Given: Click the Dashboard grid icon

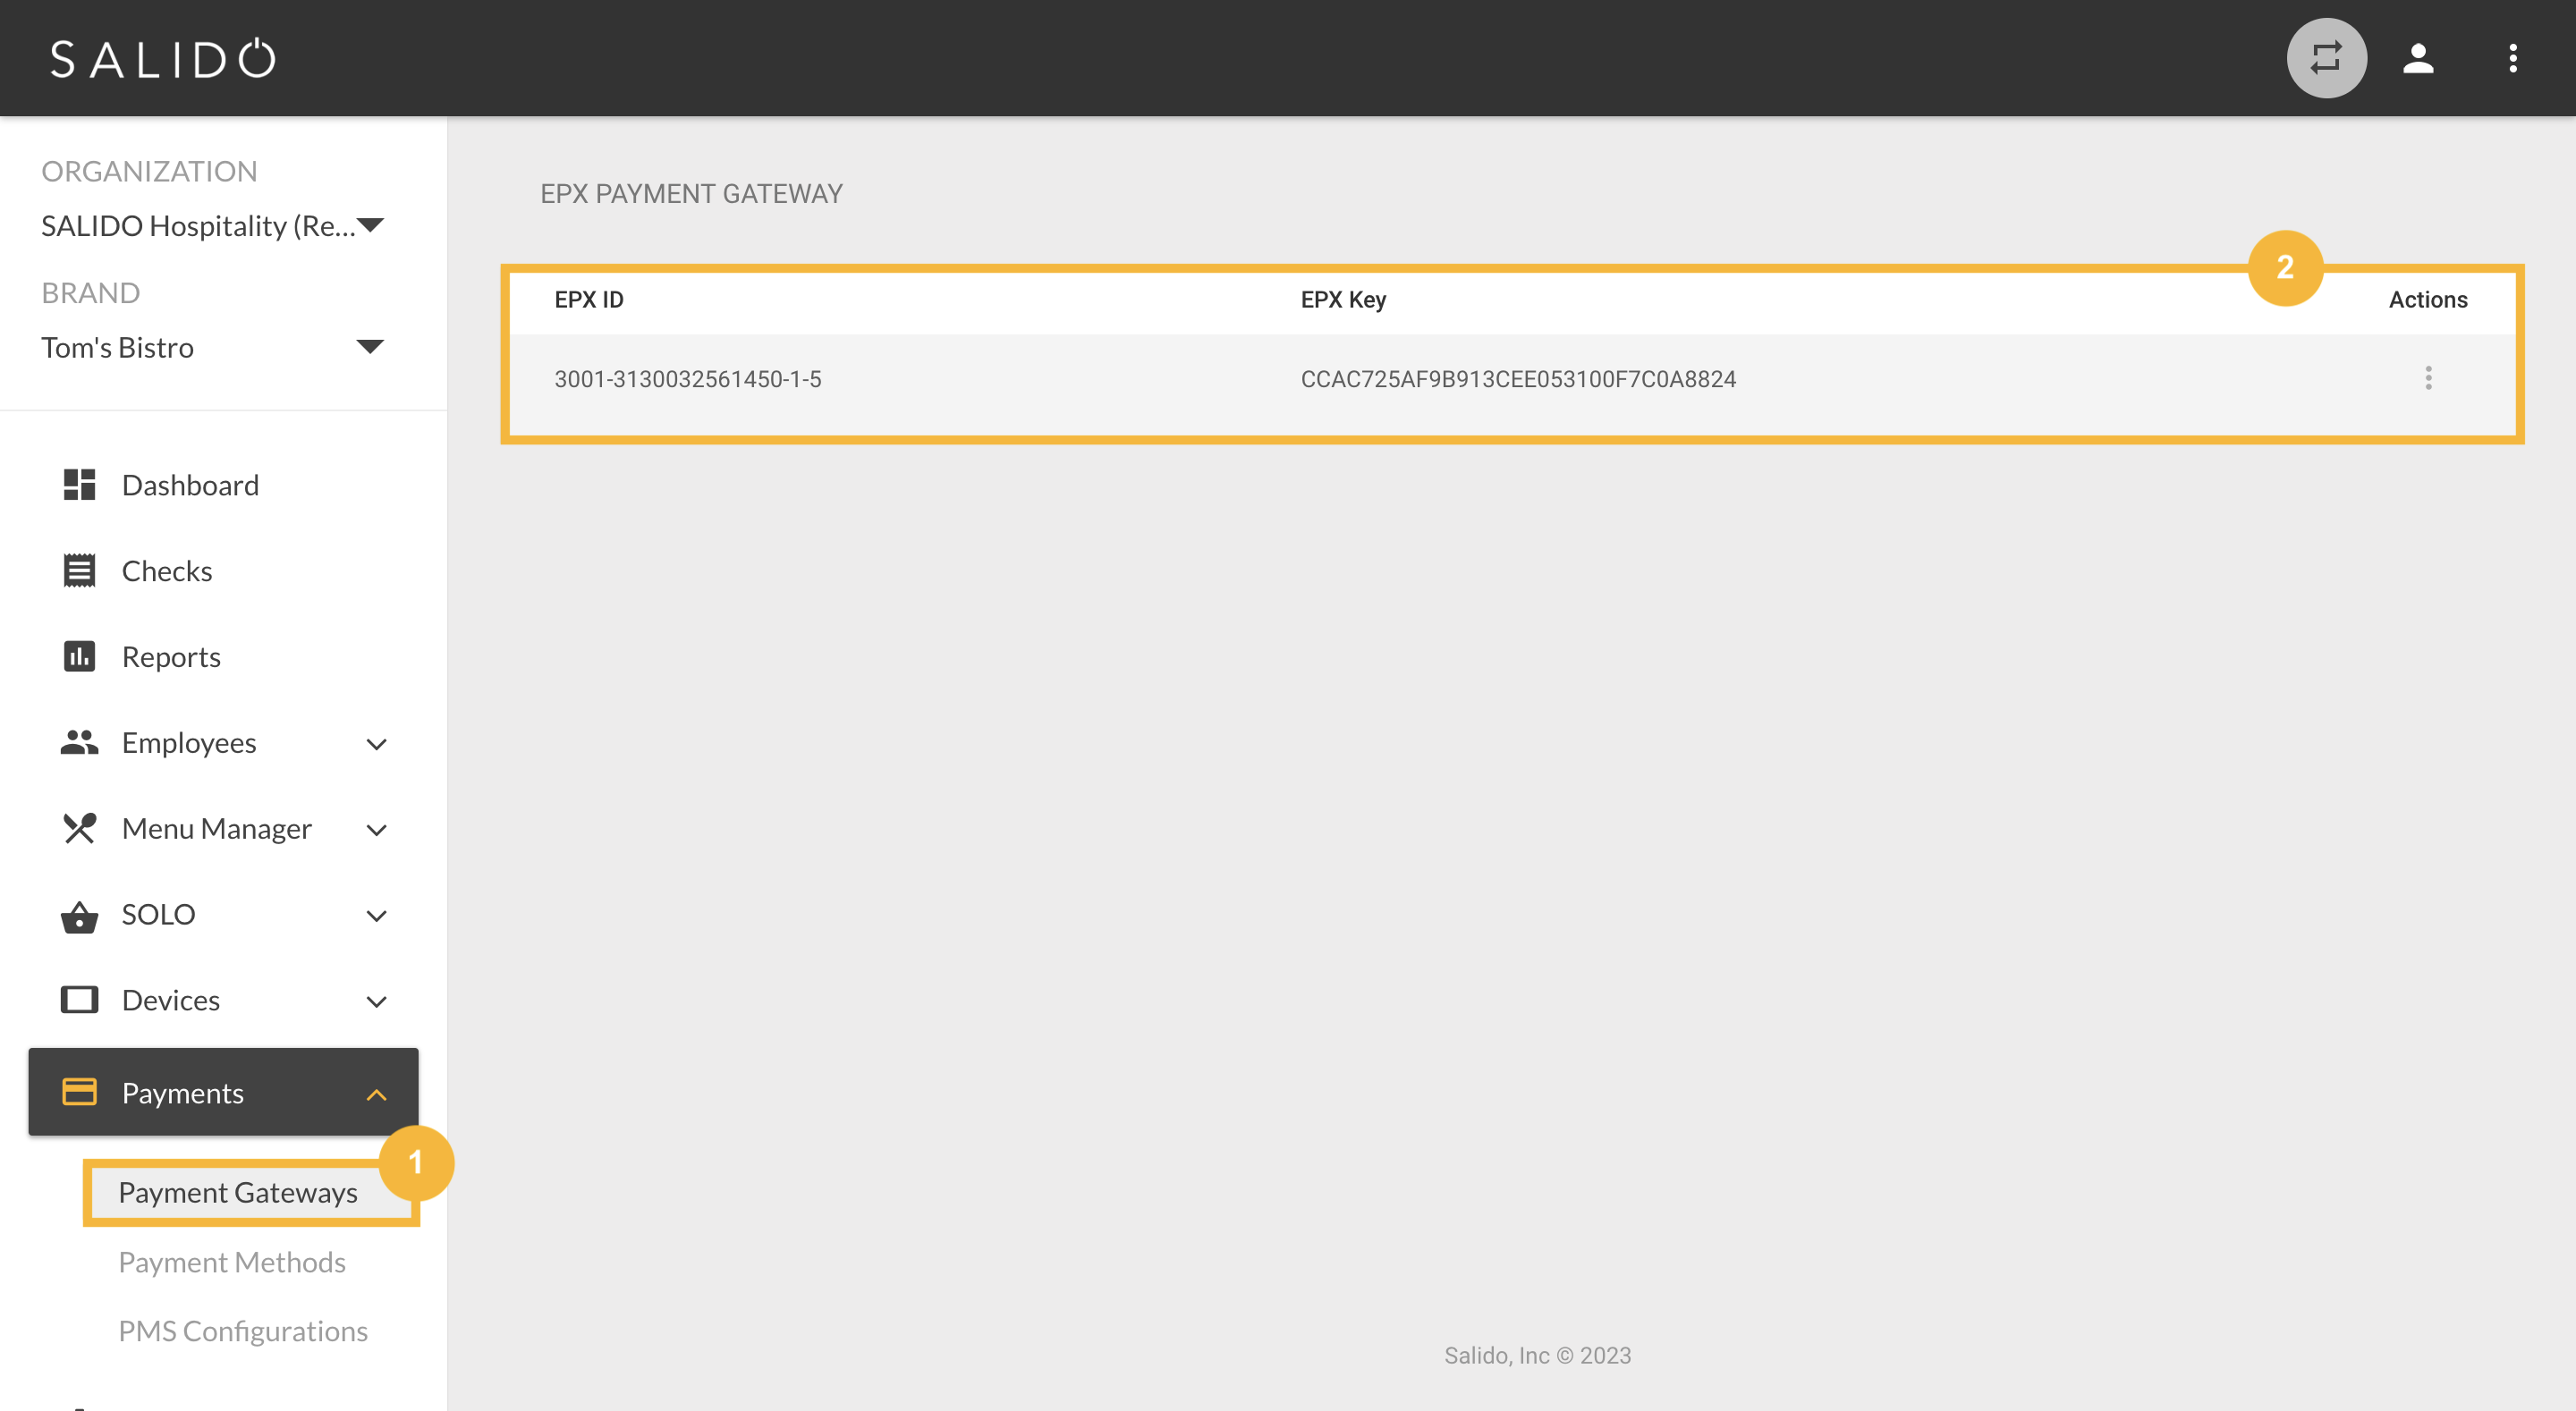Looking at the screenshot, I should [x=79, y=485].
